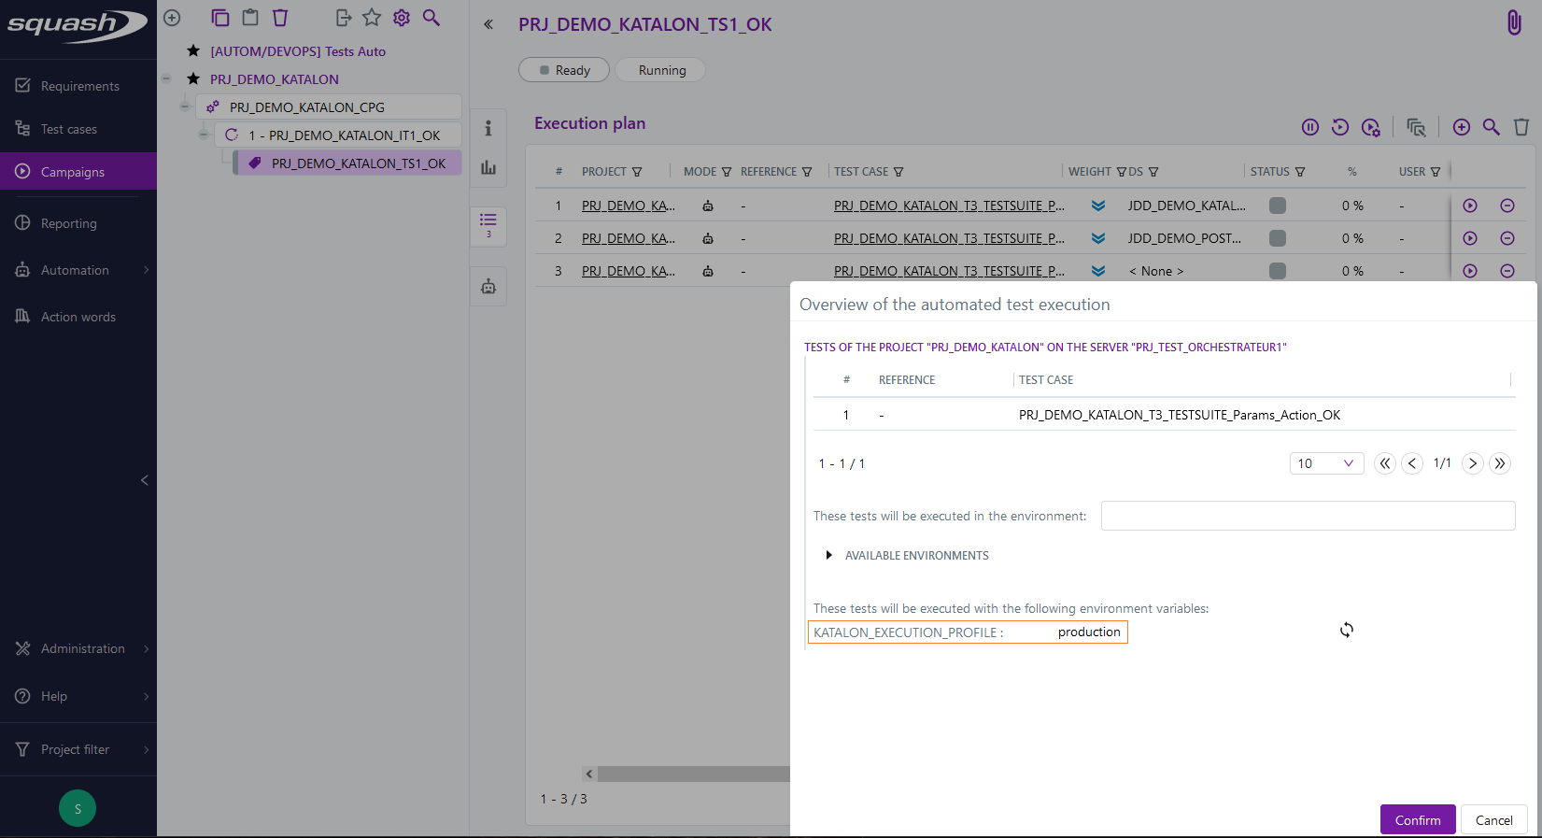
Task: Cancel the automated execution dialog
Action: coord(1493,819)
